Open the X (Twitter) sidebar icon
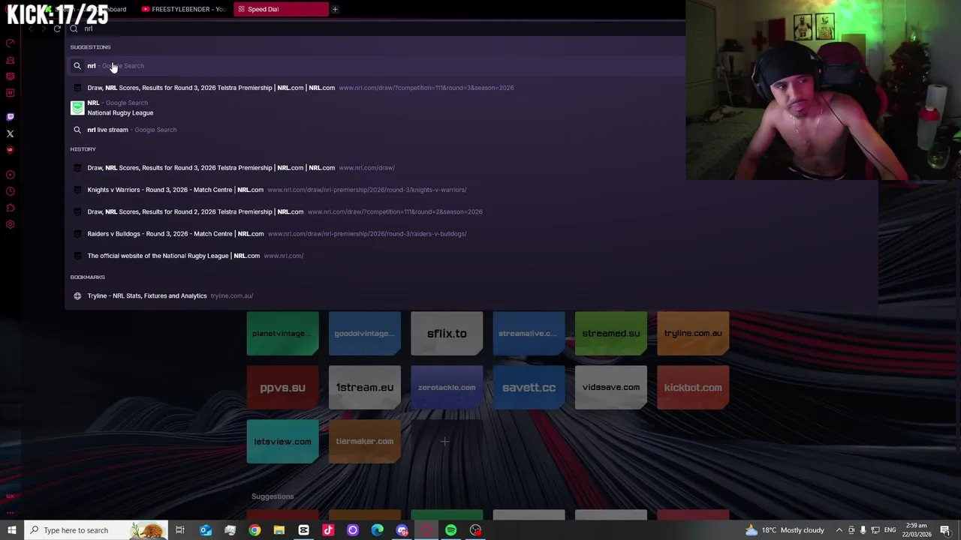 [10, 133]
